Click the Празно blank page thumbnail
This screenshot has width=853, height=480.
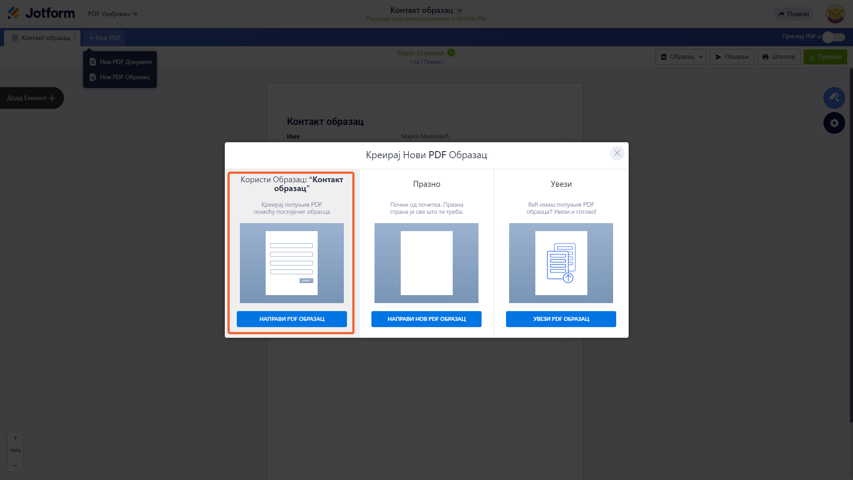(426, 263)
